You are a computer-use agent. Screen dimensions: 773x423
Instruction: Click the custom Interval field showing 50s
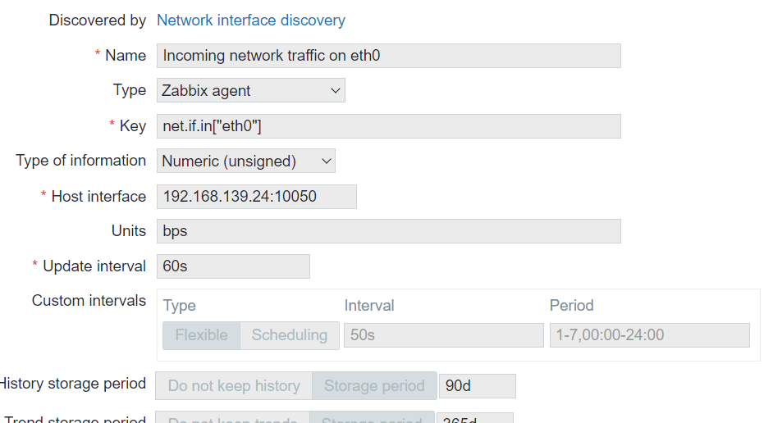point(443,335)
